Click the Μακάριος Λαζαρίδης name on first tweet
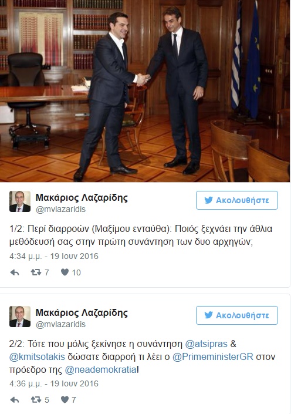 [x=82, y=197]
